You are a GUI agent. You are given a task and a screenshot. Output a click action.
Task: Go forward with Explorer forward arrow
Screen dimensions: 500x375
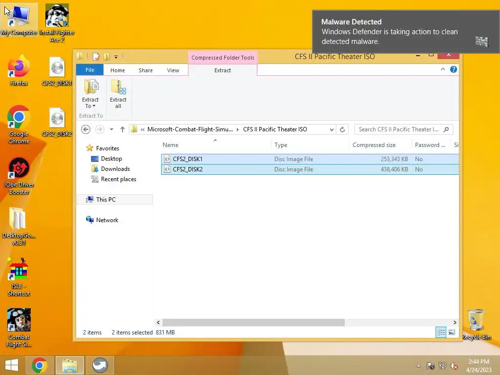100,129
